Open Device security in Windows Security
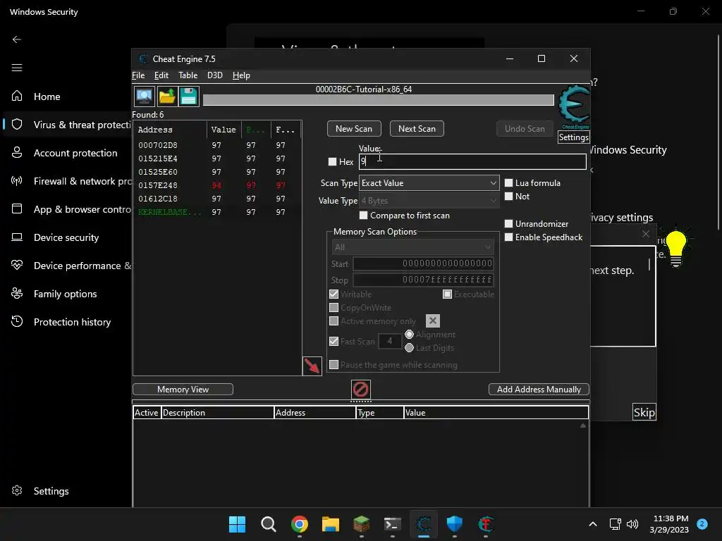The image size is (722, 541). [x=67, y=237]
